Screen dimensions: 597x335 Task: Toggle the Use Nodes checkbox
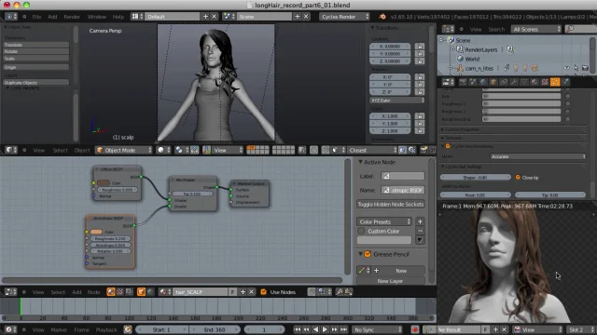(x=263, y=291)
